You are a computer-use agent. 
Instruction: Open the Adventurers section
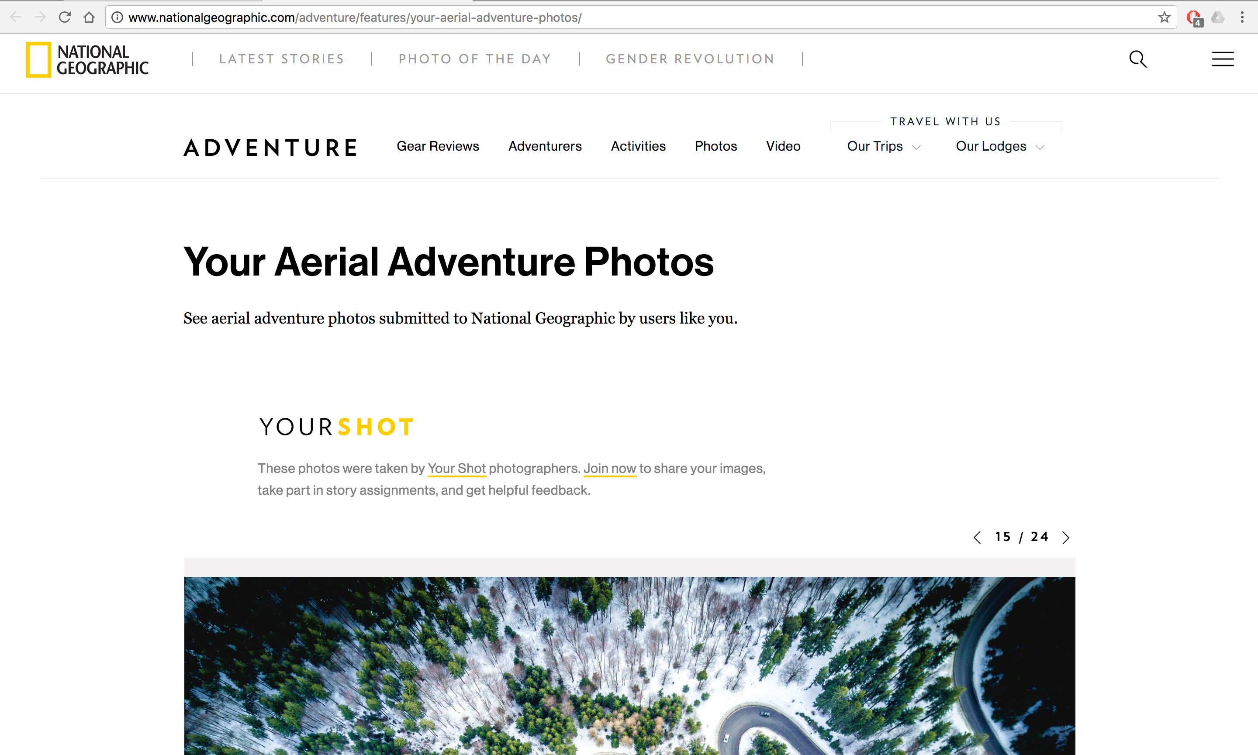click(545, 147)
